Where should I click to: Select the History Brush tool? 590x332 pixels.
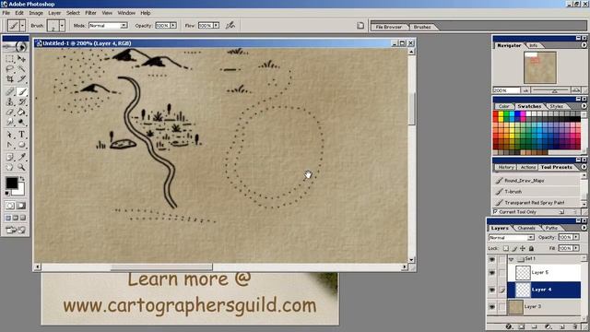21,102
